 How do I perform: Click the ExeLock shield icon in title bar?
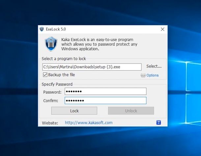[x=42, y=29]
